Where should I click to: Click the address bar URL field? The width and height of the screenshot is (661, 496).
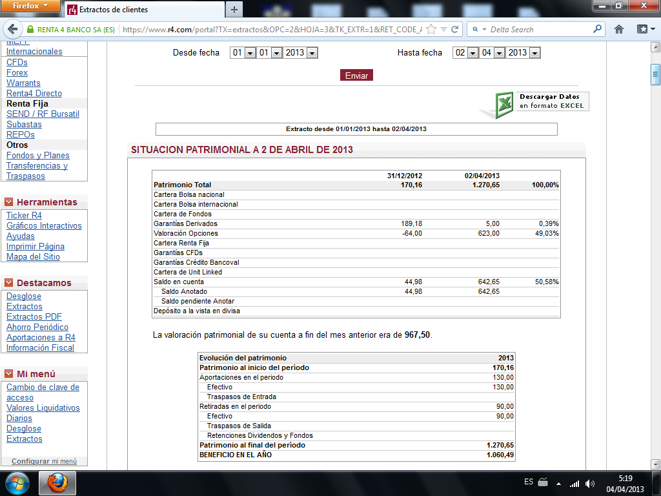click(272, 30)
